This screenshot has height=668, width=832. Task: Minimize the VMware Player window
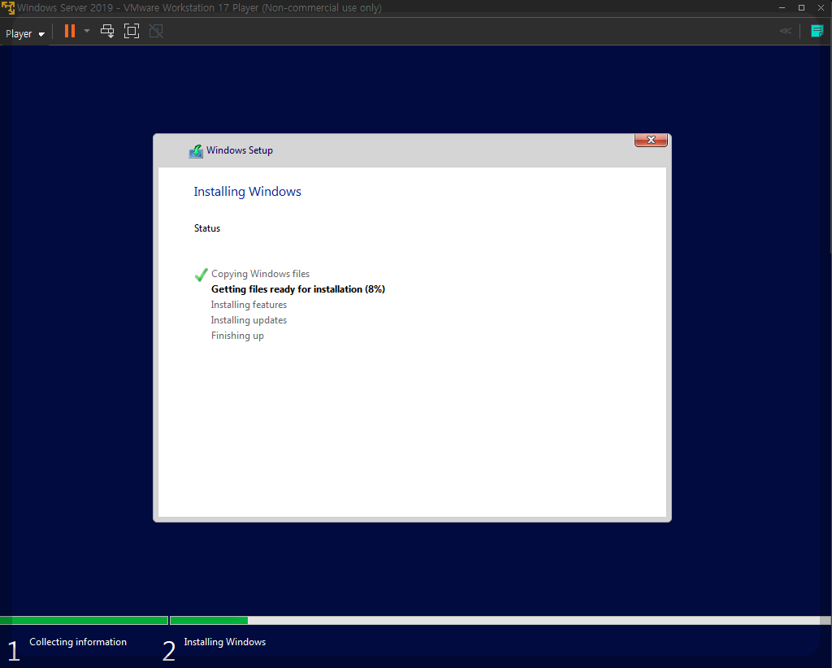[782, 7]
